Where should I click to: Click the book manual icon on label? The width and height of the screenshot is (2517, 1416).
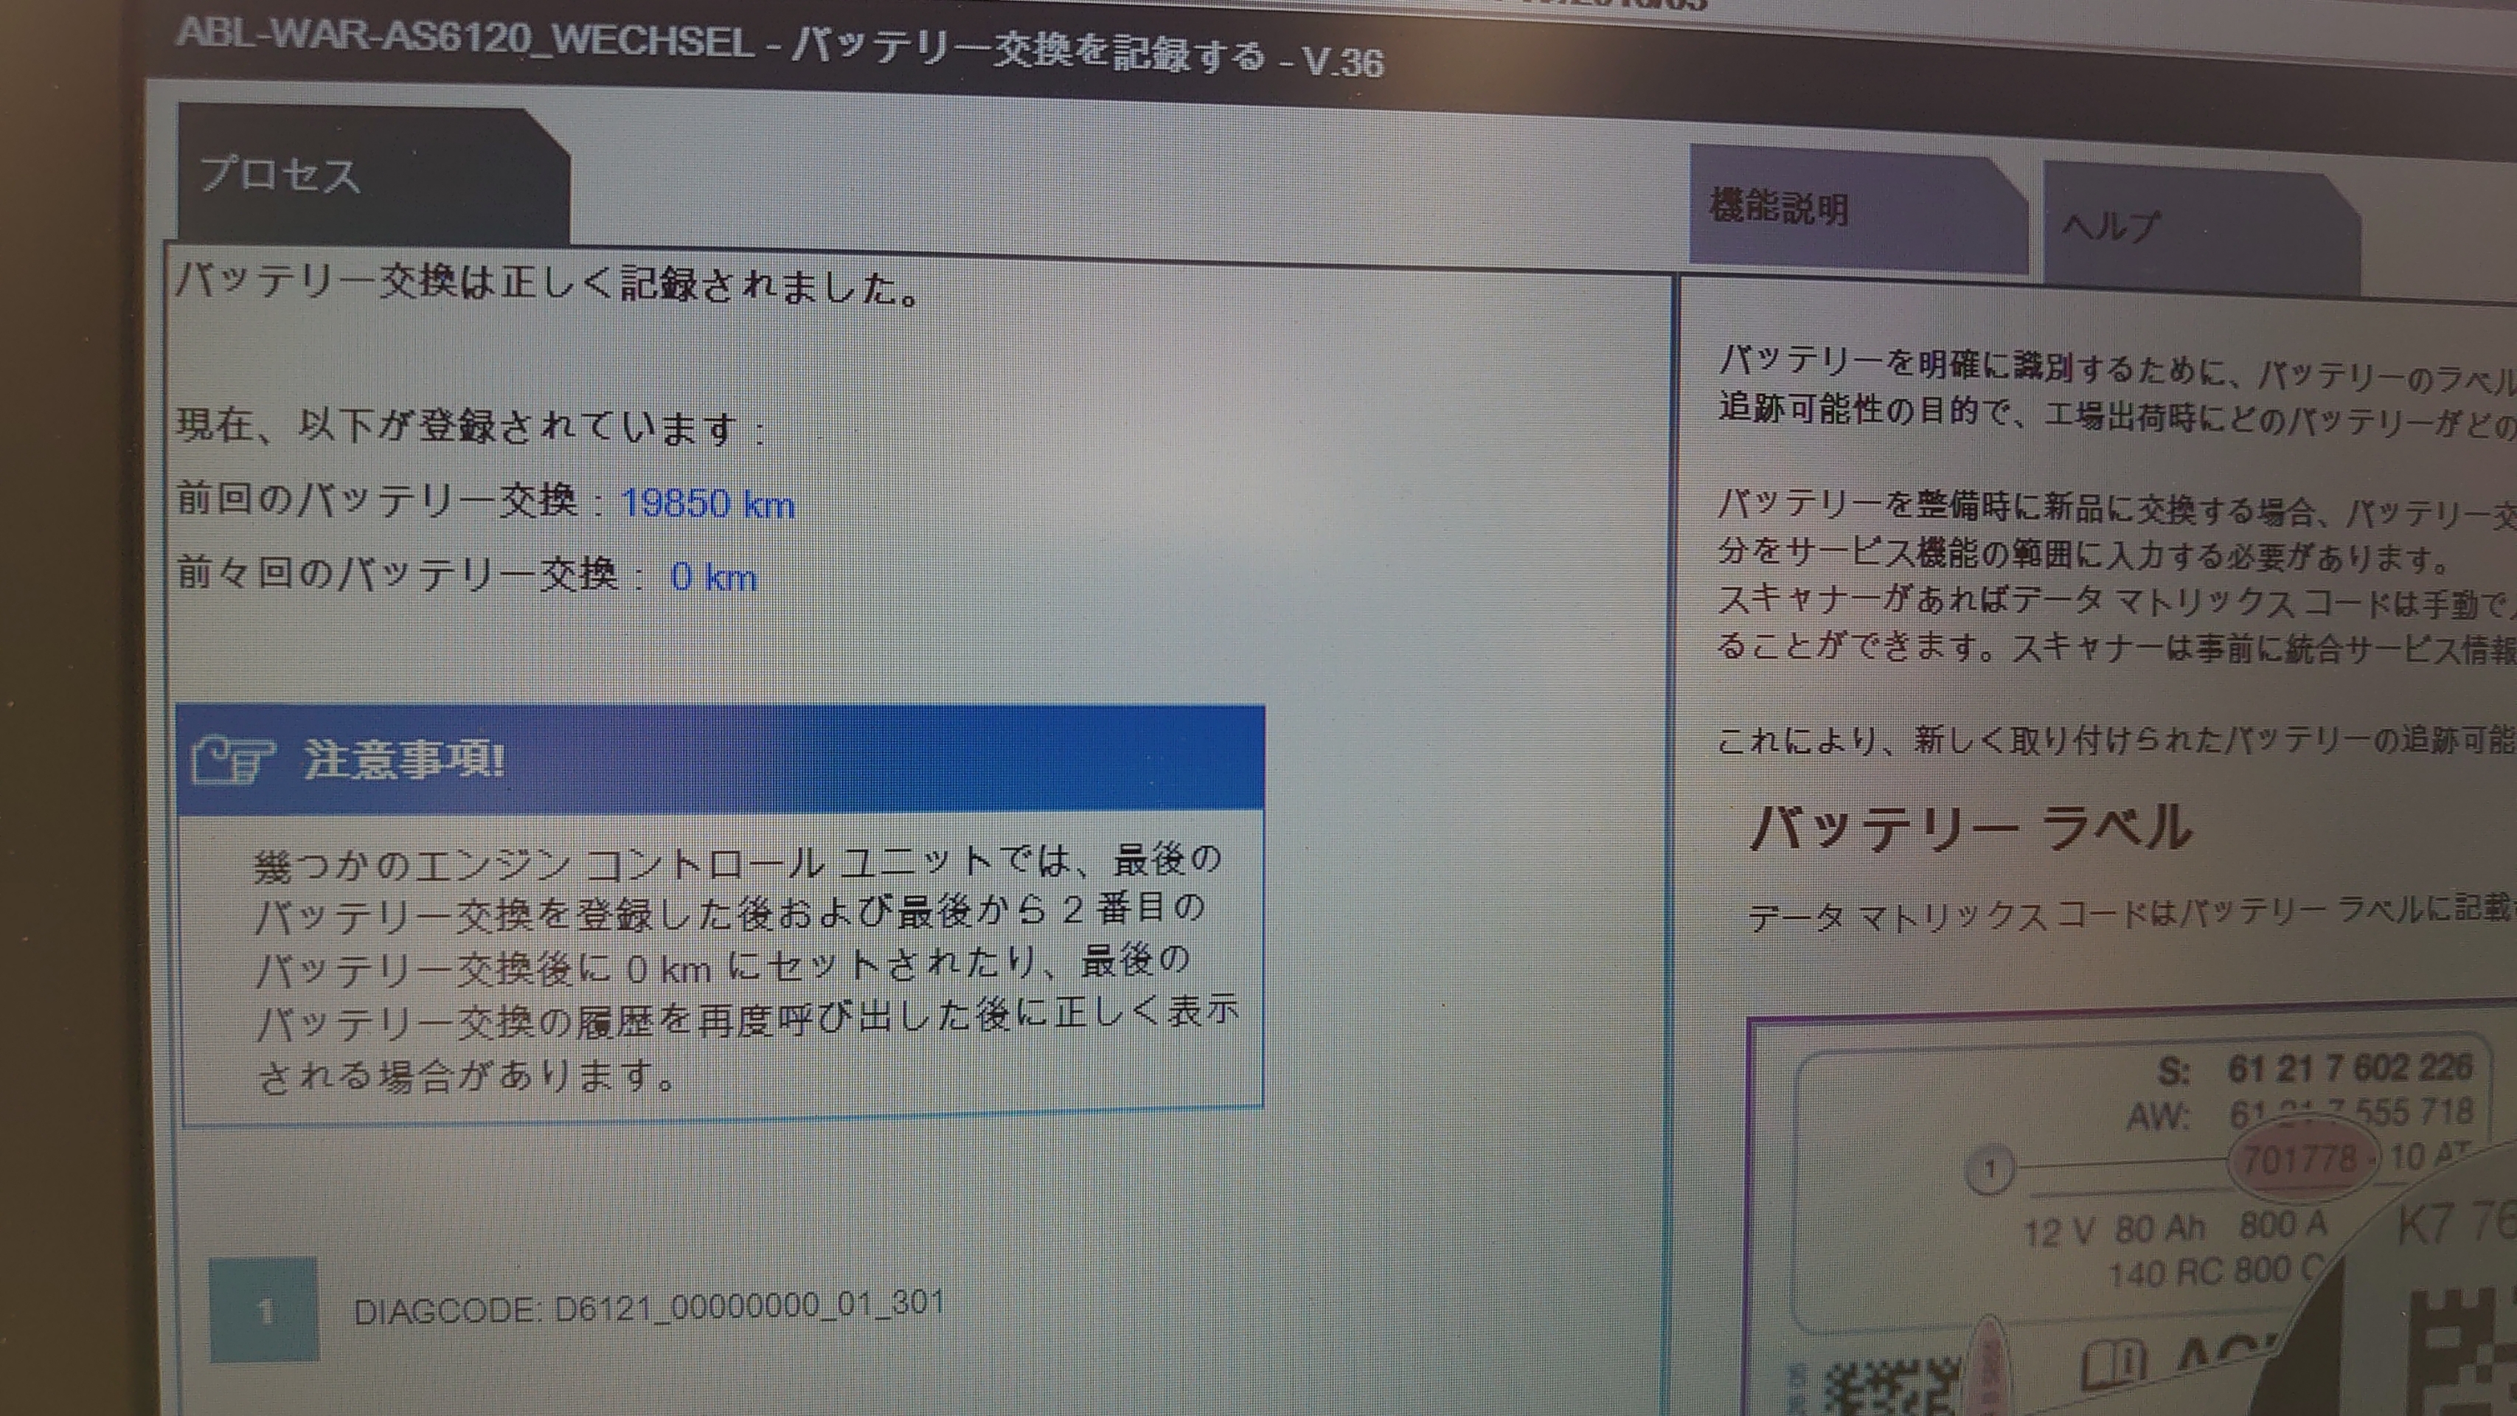tap(2114, 1363)
